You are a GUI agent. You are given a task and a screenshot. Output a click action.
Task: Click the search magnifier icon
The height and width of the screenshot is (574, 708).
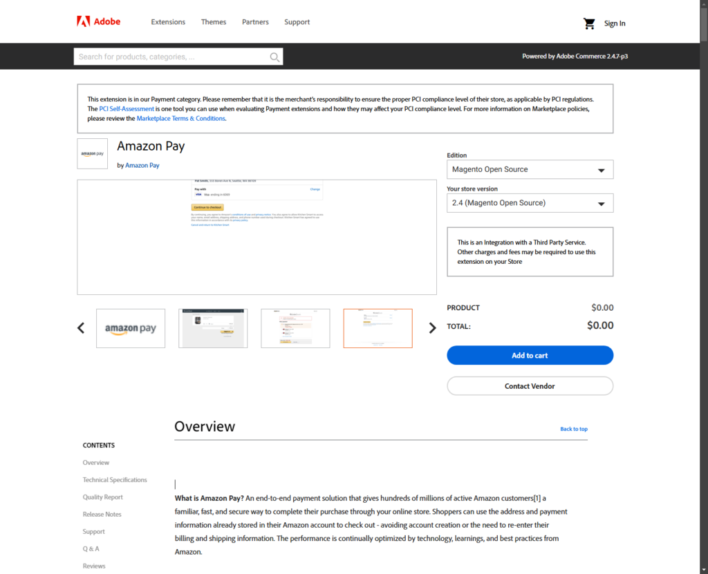[274, 57]
